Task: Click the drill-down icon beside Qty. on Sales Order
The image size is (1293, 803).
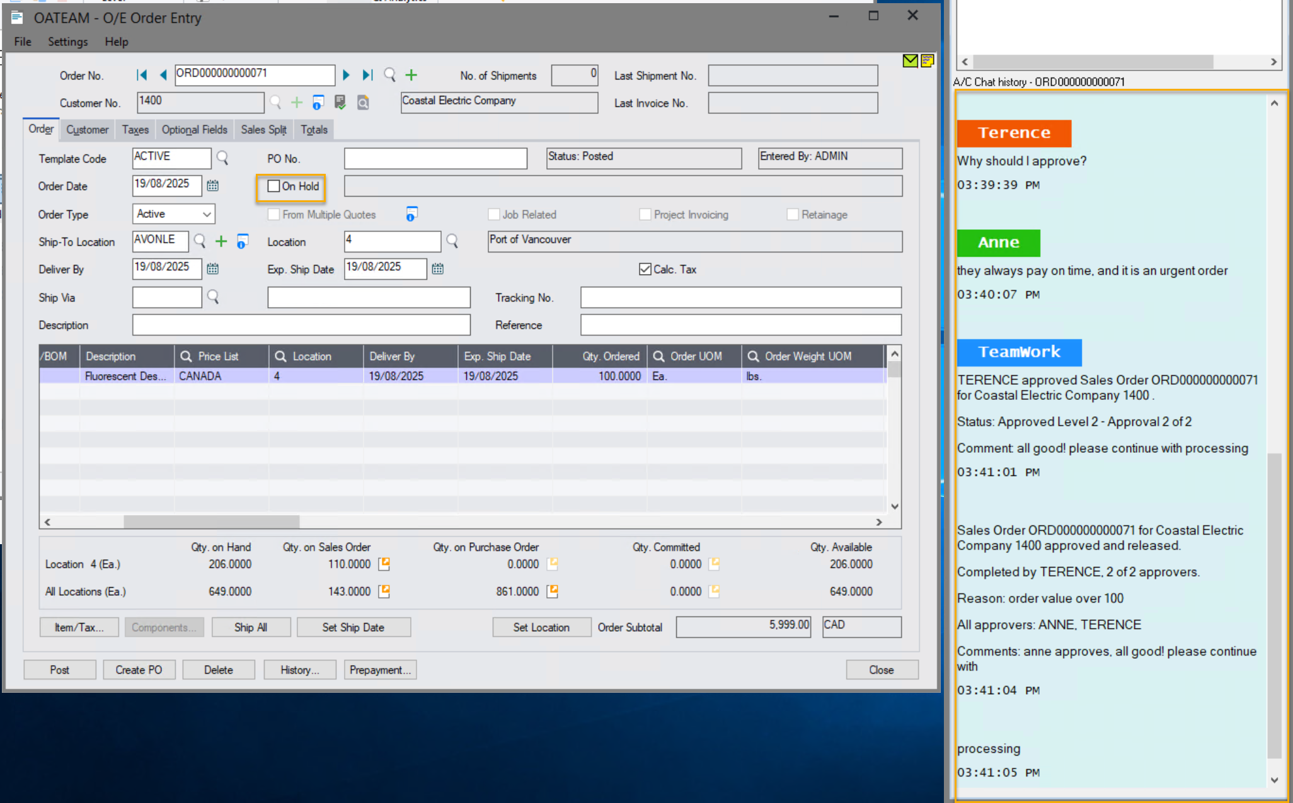Action: (x=384, y=564)
